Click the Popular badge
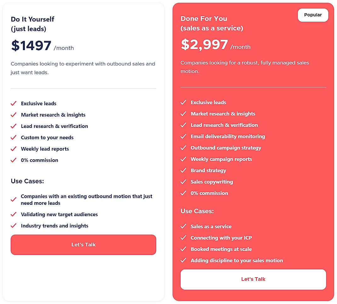Image resolution: width=337 pixels, height=304 pixels. pyautogui.click(x=313, y=15)
